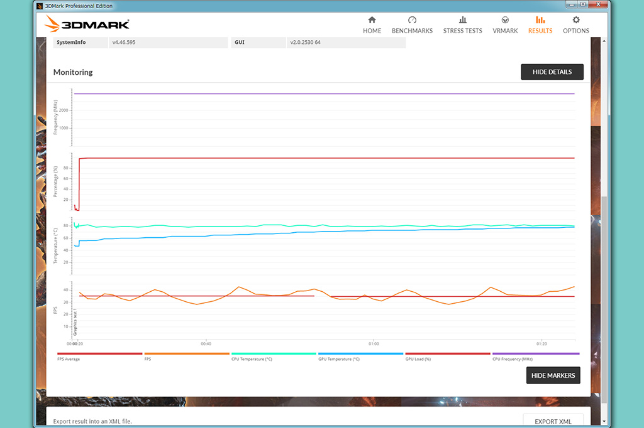Click the 01:00 time axis label
The image size is (644, 428).
pyautogui.click(x=374, y=343)
